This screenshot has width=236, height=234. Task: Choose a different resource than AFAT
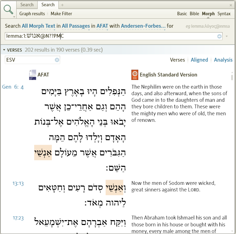[x=102, y=26]
